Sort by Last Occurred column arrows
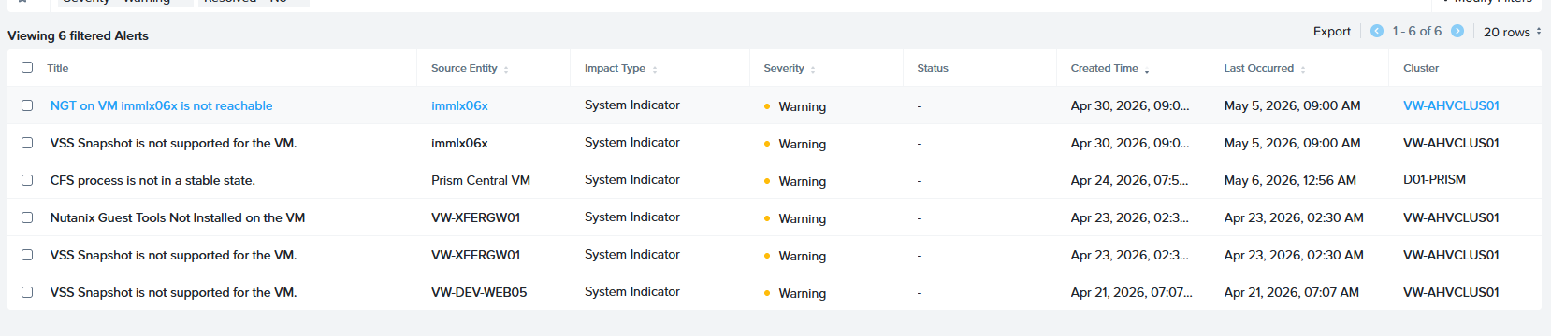 point(1303,69)
